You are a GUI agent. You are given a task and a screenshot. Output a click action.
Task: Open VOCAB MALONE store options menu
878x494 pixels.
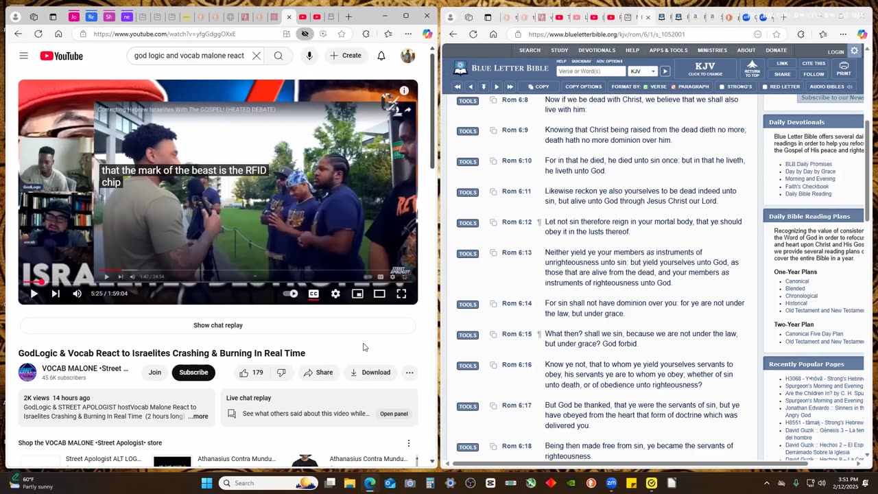[x=408, y=443]
